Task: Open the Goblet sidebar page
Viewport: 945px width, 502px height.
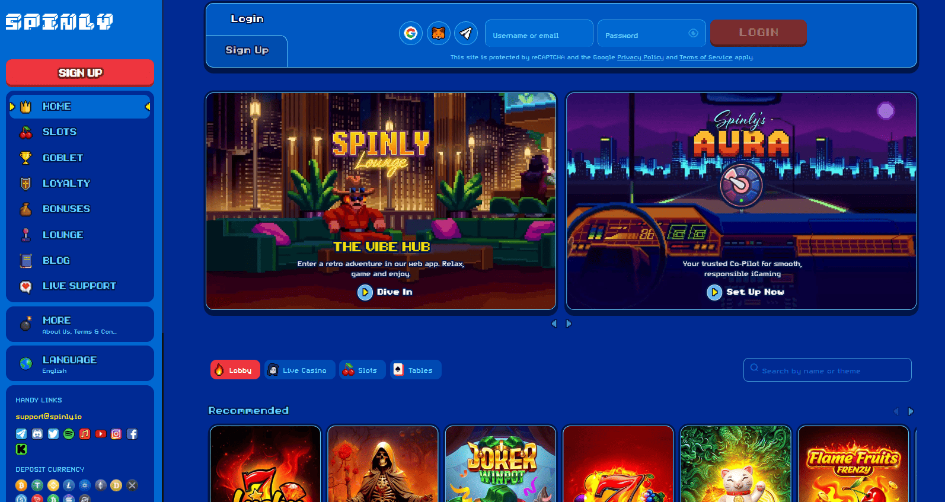Action: click(x=80, y=158)
